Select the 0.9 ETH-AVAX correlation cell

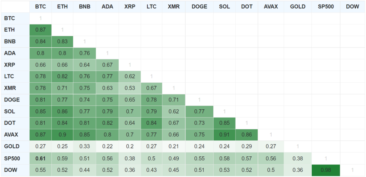pyautogui.click(x=63, y=135)
